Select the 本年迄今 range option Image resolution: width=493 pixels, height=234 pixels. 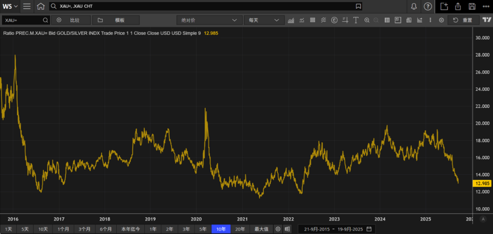click(x=131, y=229)
